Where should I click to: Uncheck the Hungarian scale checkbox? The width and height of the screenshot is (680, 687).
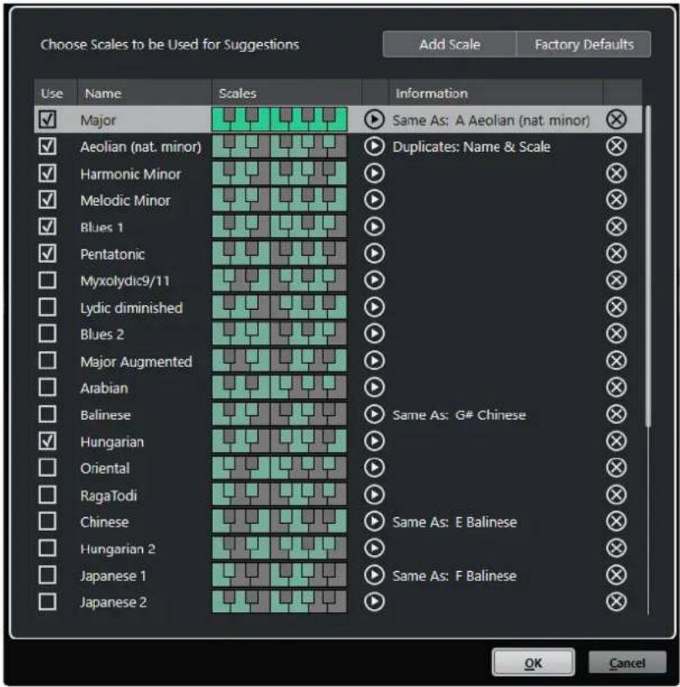pos(47,441)
